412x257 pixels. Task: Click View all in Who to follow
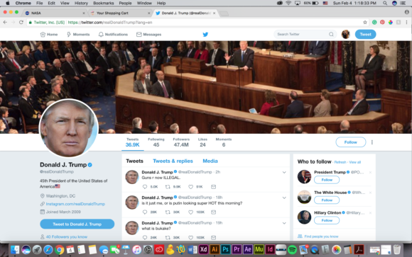click(354, 162)
